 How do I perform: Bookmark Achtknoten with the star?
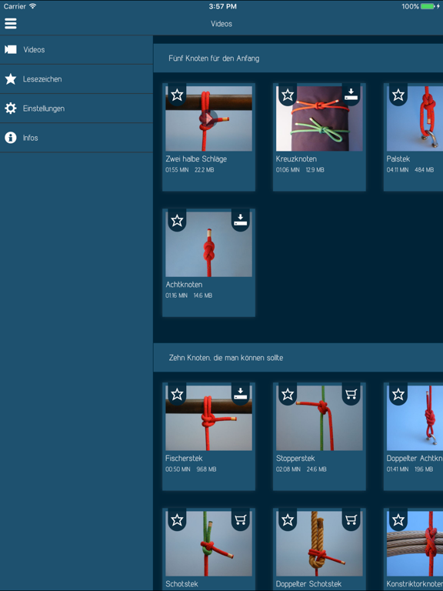pos(177,221)
